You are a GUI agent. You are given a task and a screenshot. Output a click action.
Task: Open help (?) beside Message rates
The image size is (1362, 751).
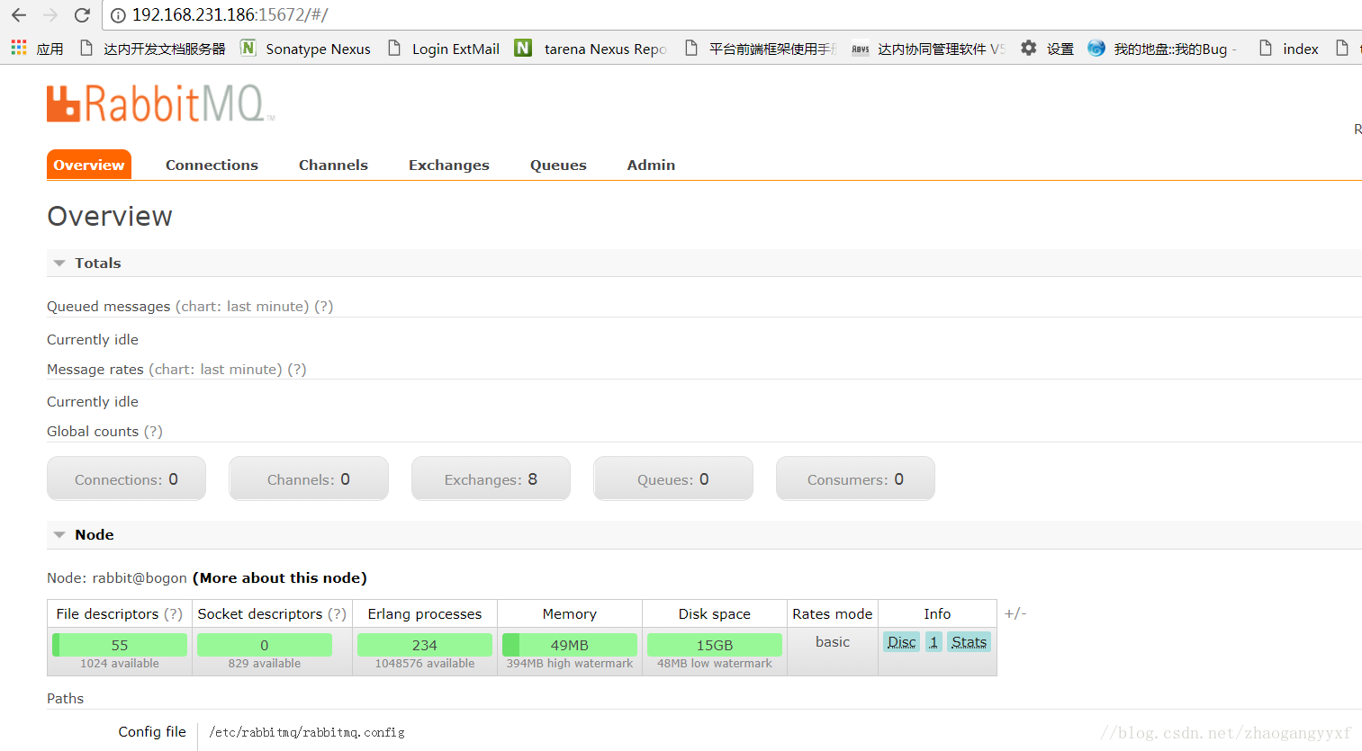point(297,370)
